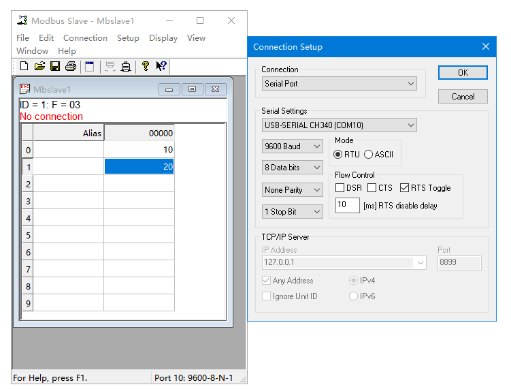Open the Display menu
Viewport: 511px width, 389px height.
[163, 38]
